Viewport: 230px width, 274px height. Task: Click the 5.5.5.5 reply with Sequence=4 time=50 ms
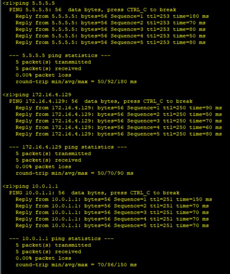[110, 36]
